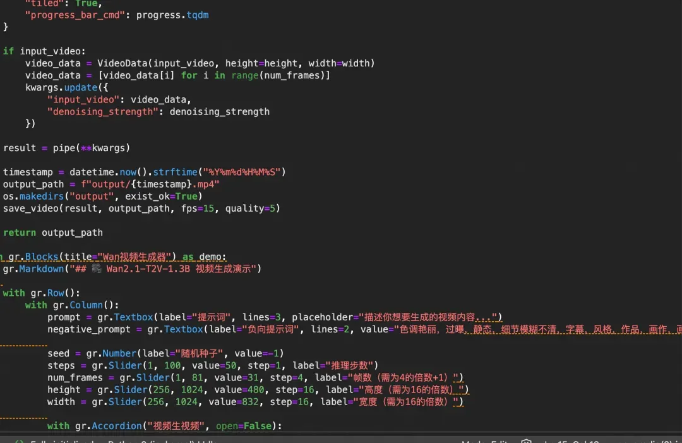
Task: Click the gr.Accordion call
Action: pos(109,427)
